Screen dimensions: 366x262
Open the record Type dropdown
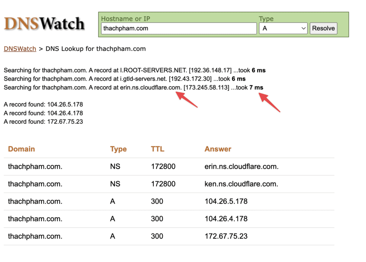click(283, 29)
